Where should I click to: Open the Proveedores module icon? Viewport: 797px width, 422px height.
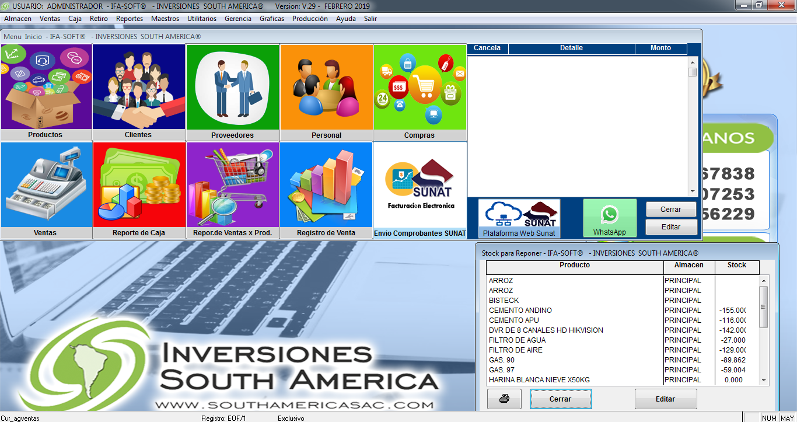(x=232, y=88)
